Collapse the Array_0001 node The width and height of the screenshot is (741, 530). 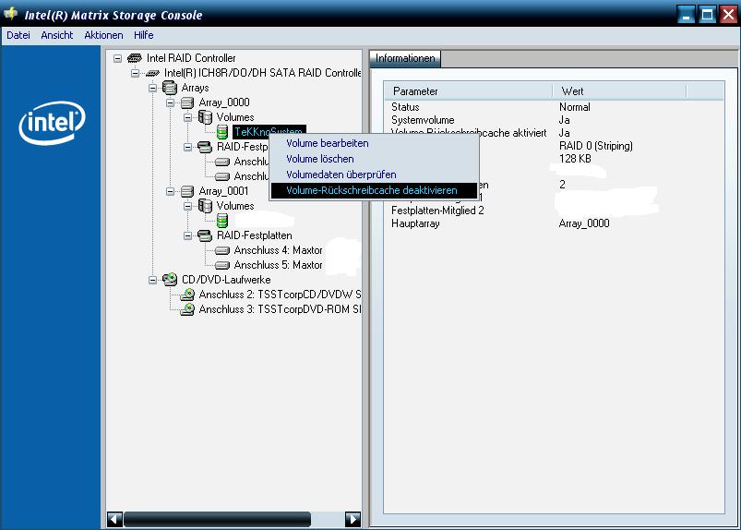click(x=170, y=191)
